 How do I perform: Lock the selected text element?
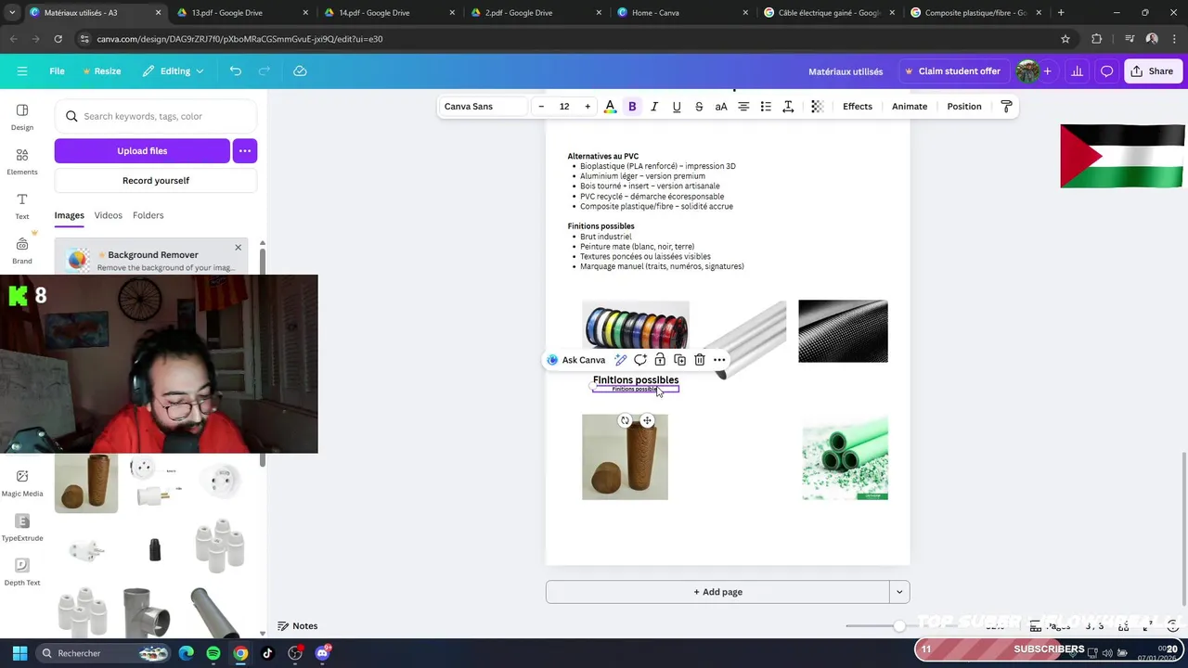pyautogui.click(x=660, y=360)
